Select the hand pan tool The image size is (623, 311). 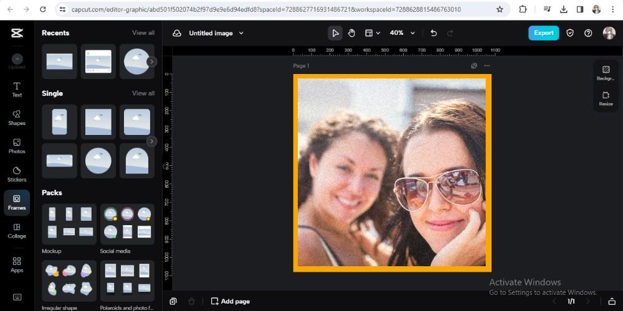coord(351,33)
